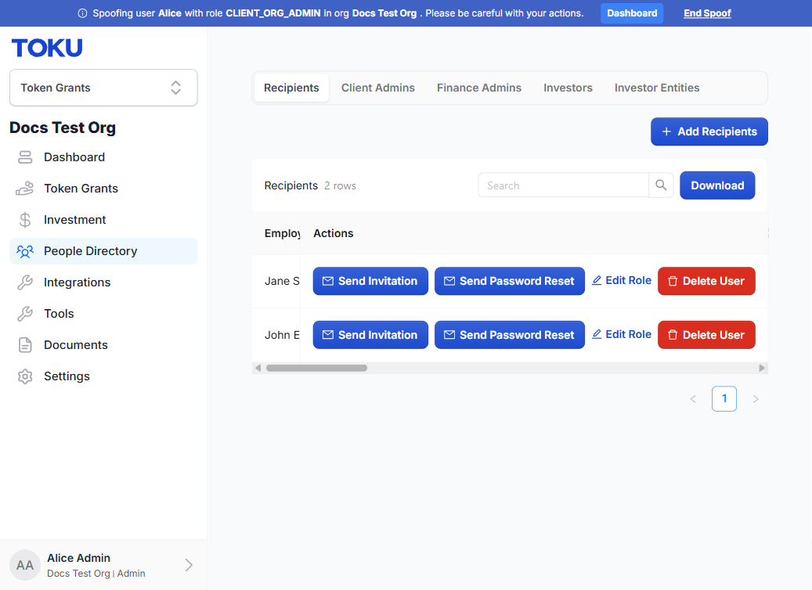812x590 pixels.
Task: Expand the Token Grants product dropdown
Action: coord(103,88)
